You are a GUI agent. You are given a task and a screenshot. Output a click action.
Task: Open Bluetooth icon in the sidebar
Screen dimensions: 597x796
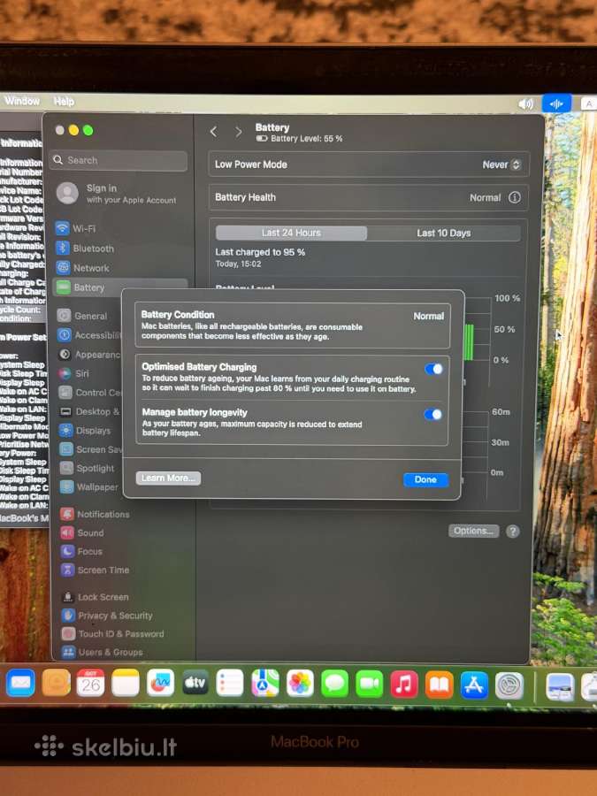click(x=63, y=248)
